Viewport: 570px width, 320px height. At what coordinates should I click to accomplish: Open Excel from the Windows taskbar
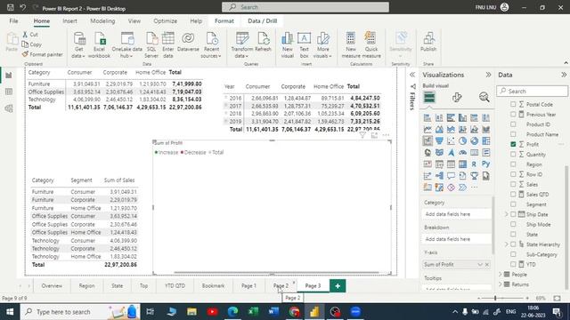(x=253, y=312)
